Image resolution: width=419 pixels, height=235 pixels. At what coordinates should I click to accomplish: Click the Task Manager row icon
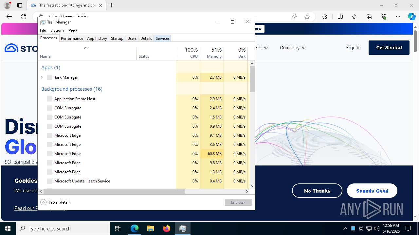click(50, 77)
